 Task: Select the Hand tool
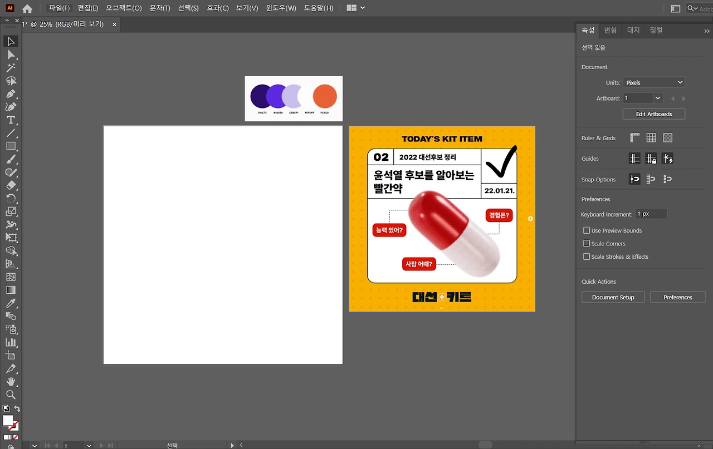tap(11, 382)
